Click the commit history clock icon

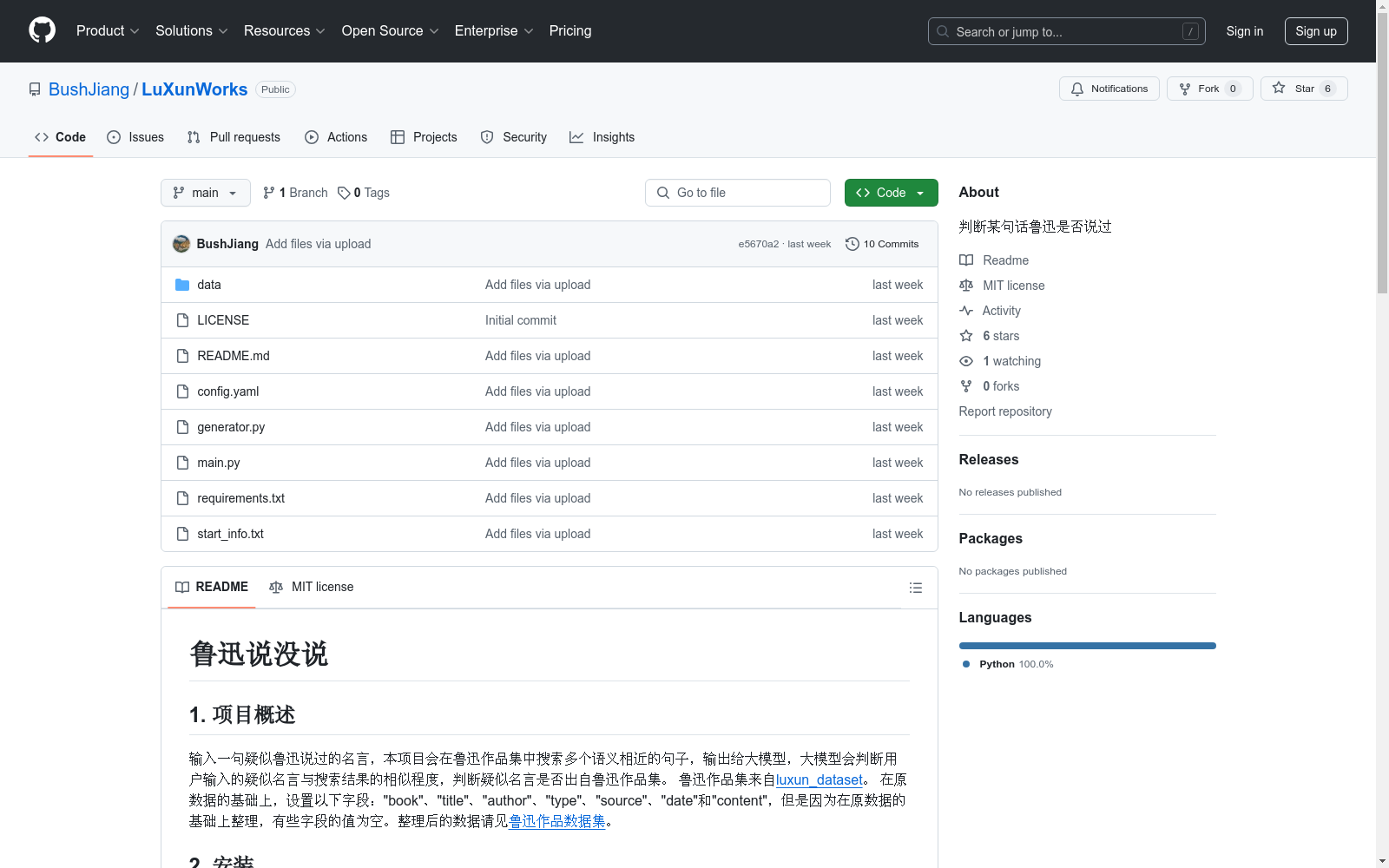[x=852, y=244]
